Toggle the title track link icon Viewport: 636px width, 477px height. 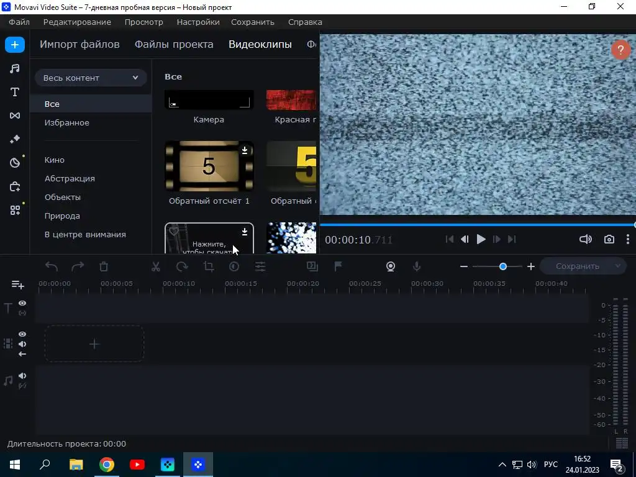(22, 313)
